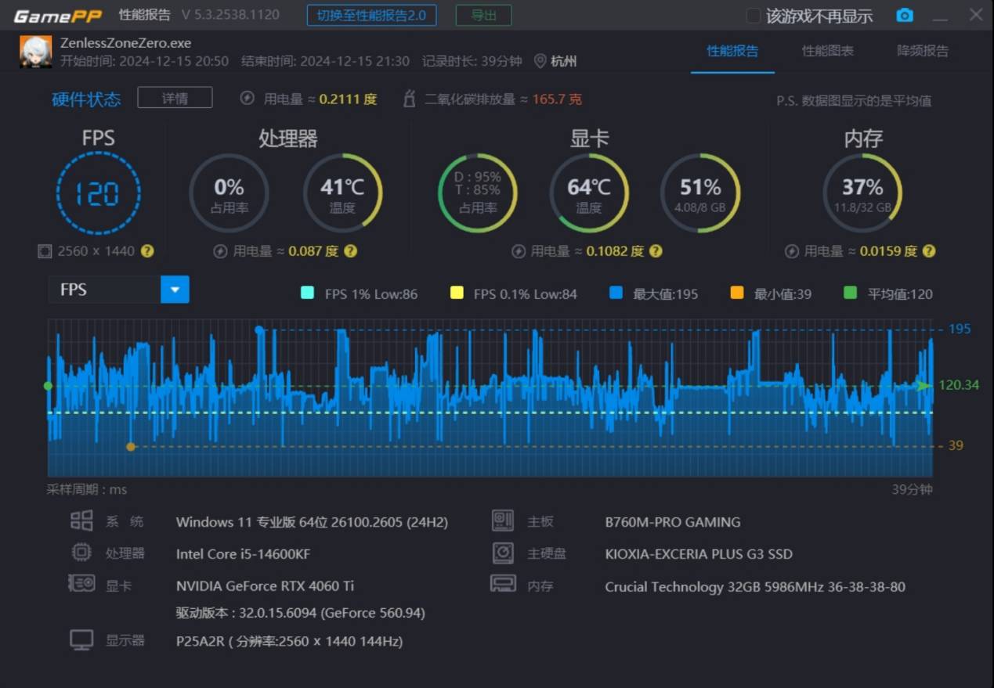The width and height of the screenshot is (994, 688).
Task: Click the help icon beside 0.1082 度
Action: click(656, 251)
